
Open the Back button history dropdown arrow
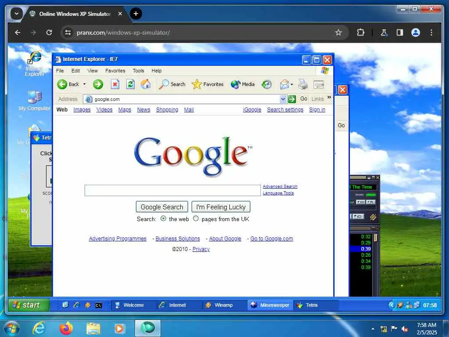(84, 84)
